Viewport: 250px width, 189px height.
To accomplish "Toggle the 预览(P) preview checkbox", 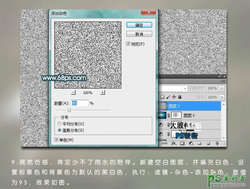I will tap(128, 44).
